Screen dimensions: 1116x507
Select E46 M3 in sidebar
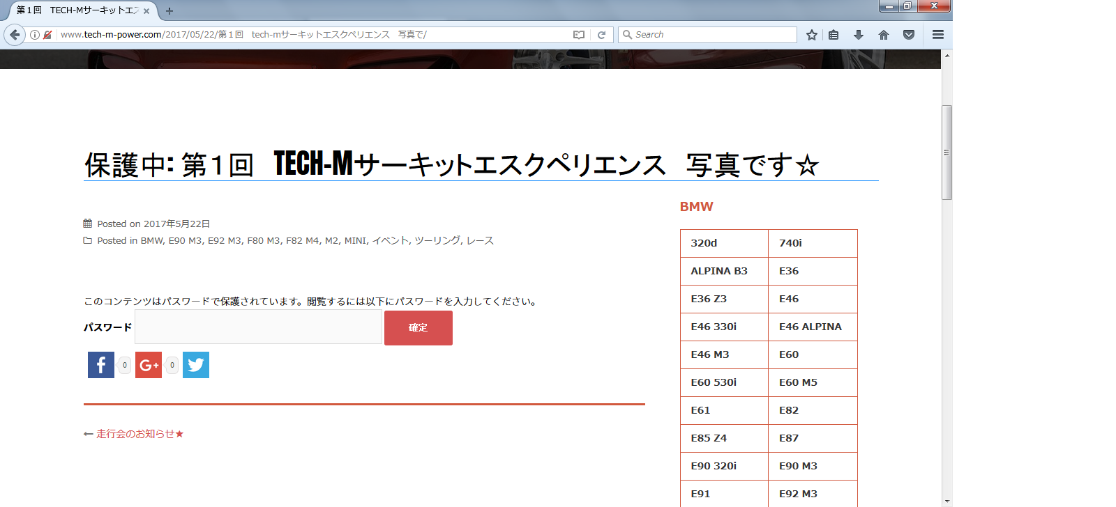tap(710, 354)
